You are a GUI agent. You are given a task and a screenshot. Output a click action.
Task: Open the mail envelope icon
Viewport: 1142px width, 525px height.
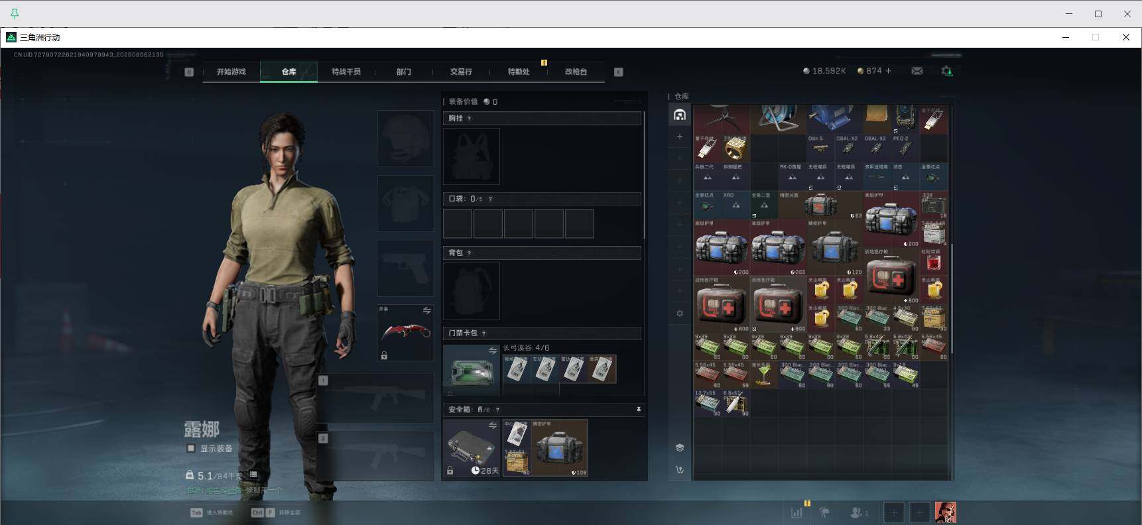tap(917, 71)
